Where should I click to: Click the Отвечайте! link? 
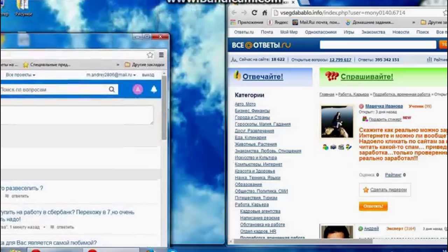pyautogui.click(x=262, y=77)
